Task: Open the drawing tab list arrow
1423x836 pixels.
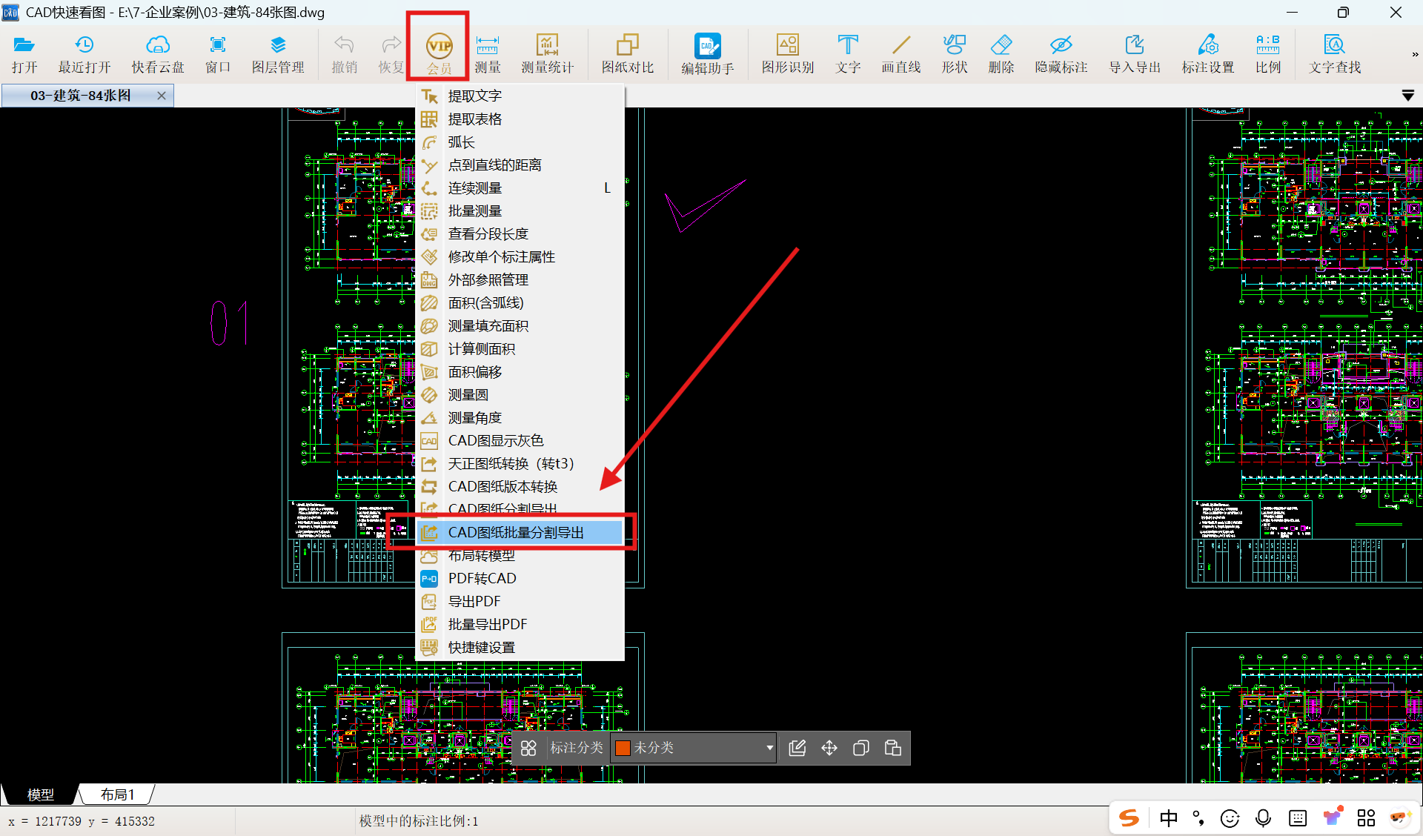Action: click(x=1407, y=96)
